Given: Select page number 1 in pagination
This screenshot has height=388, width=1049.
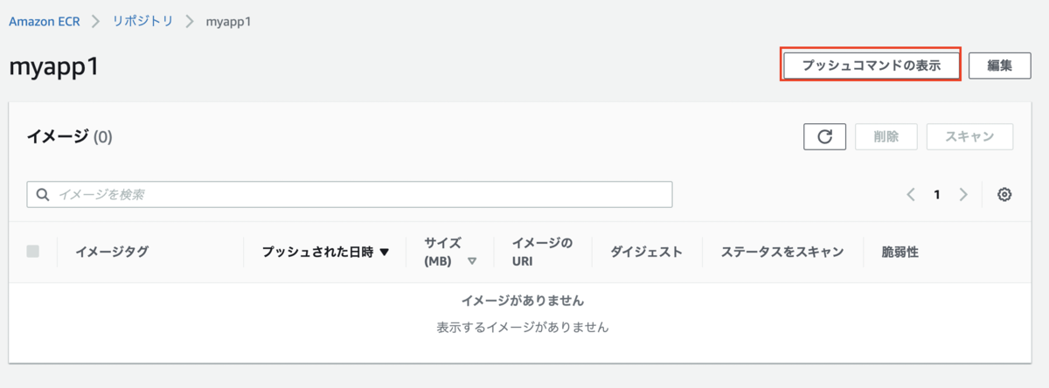Looking at the screenshot, I should coord(937,195).
